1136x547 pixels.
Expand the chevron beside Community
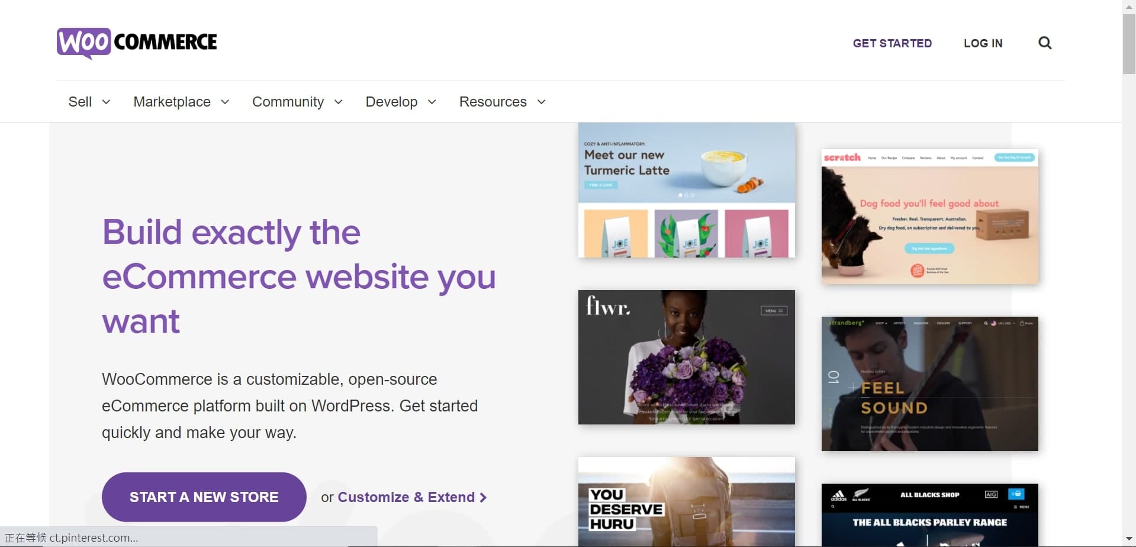coord(339,102)
